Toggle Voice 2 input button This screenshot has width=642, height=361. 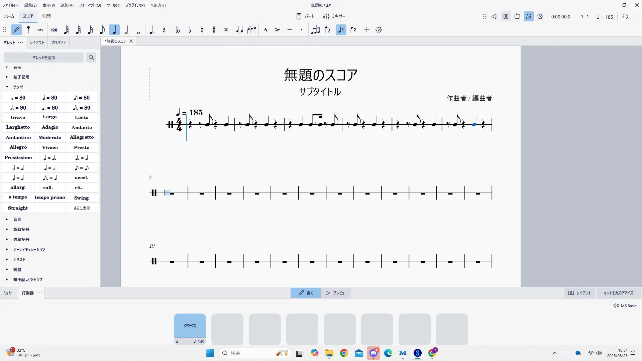point(353,30)
